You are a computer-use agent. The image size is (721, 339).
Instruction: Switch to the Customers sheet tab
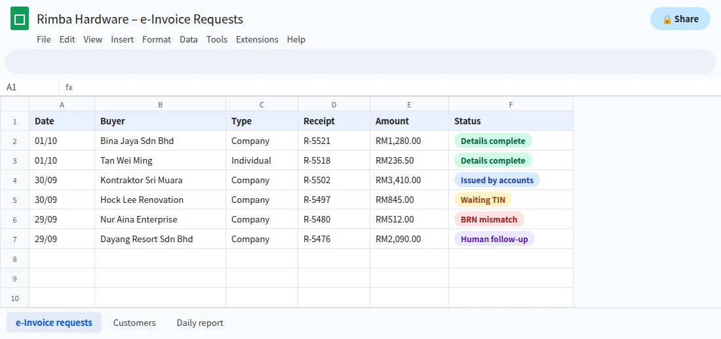[135, 323]
